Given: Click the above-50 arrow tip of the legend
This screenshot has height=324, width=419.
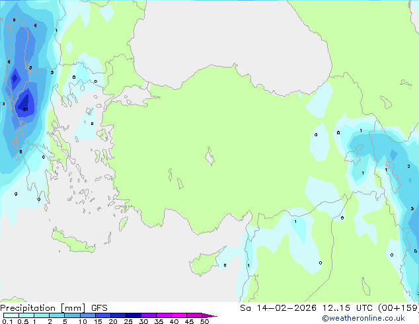Looking at the screenshot, I should (x=209, y=315).
